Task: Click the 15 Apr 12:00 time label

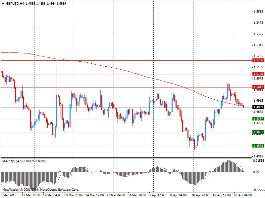Action: [x=222, y=195]
